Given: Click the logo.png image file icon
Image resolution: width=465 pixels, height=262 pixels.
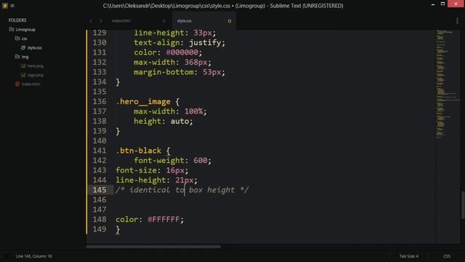Looking at the screenshot, I should click(23, 75).
